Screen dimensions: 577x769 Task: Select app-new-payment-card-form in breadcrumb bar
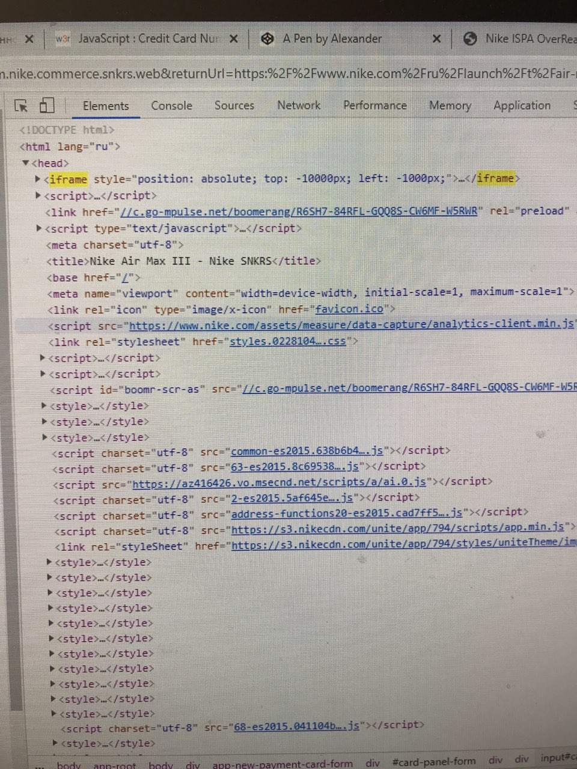(x=282, y=764)
